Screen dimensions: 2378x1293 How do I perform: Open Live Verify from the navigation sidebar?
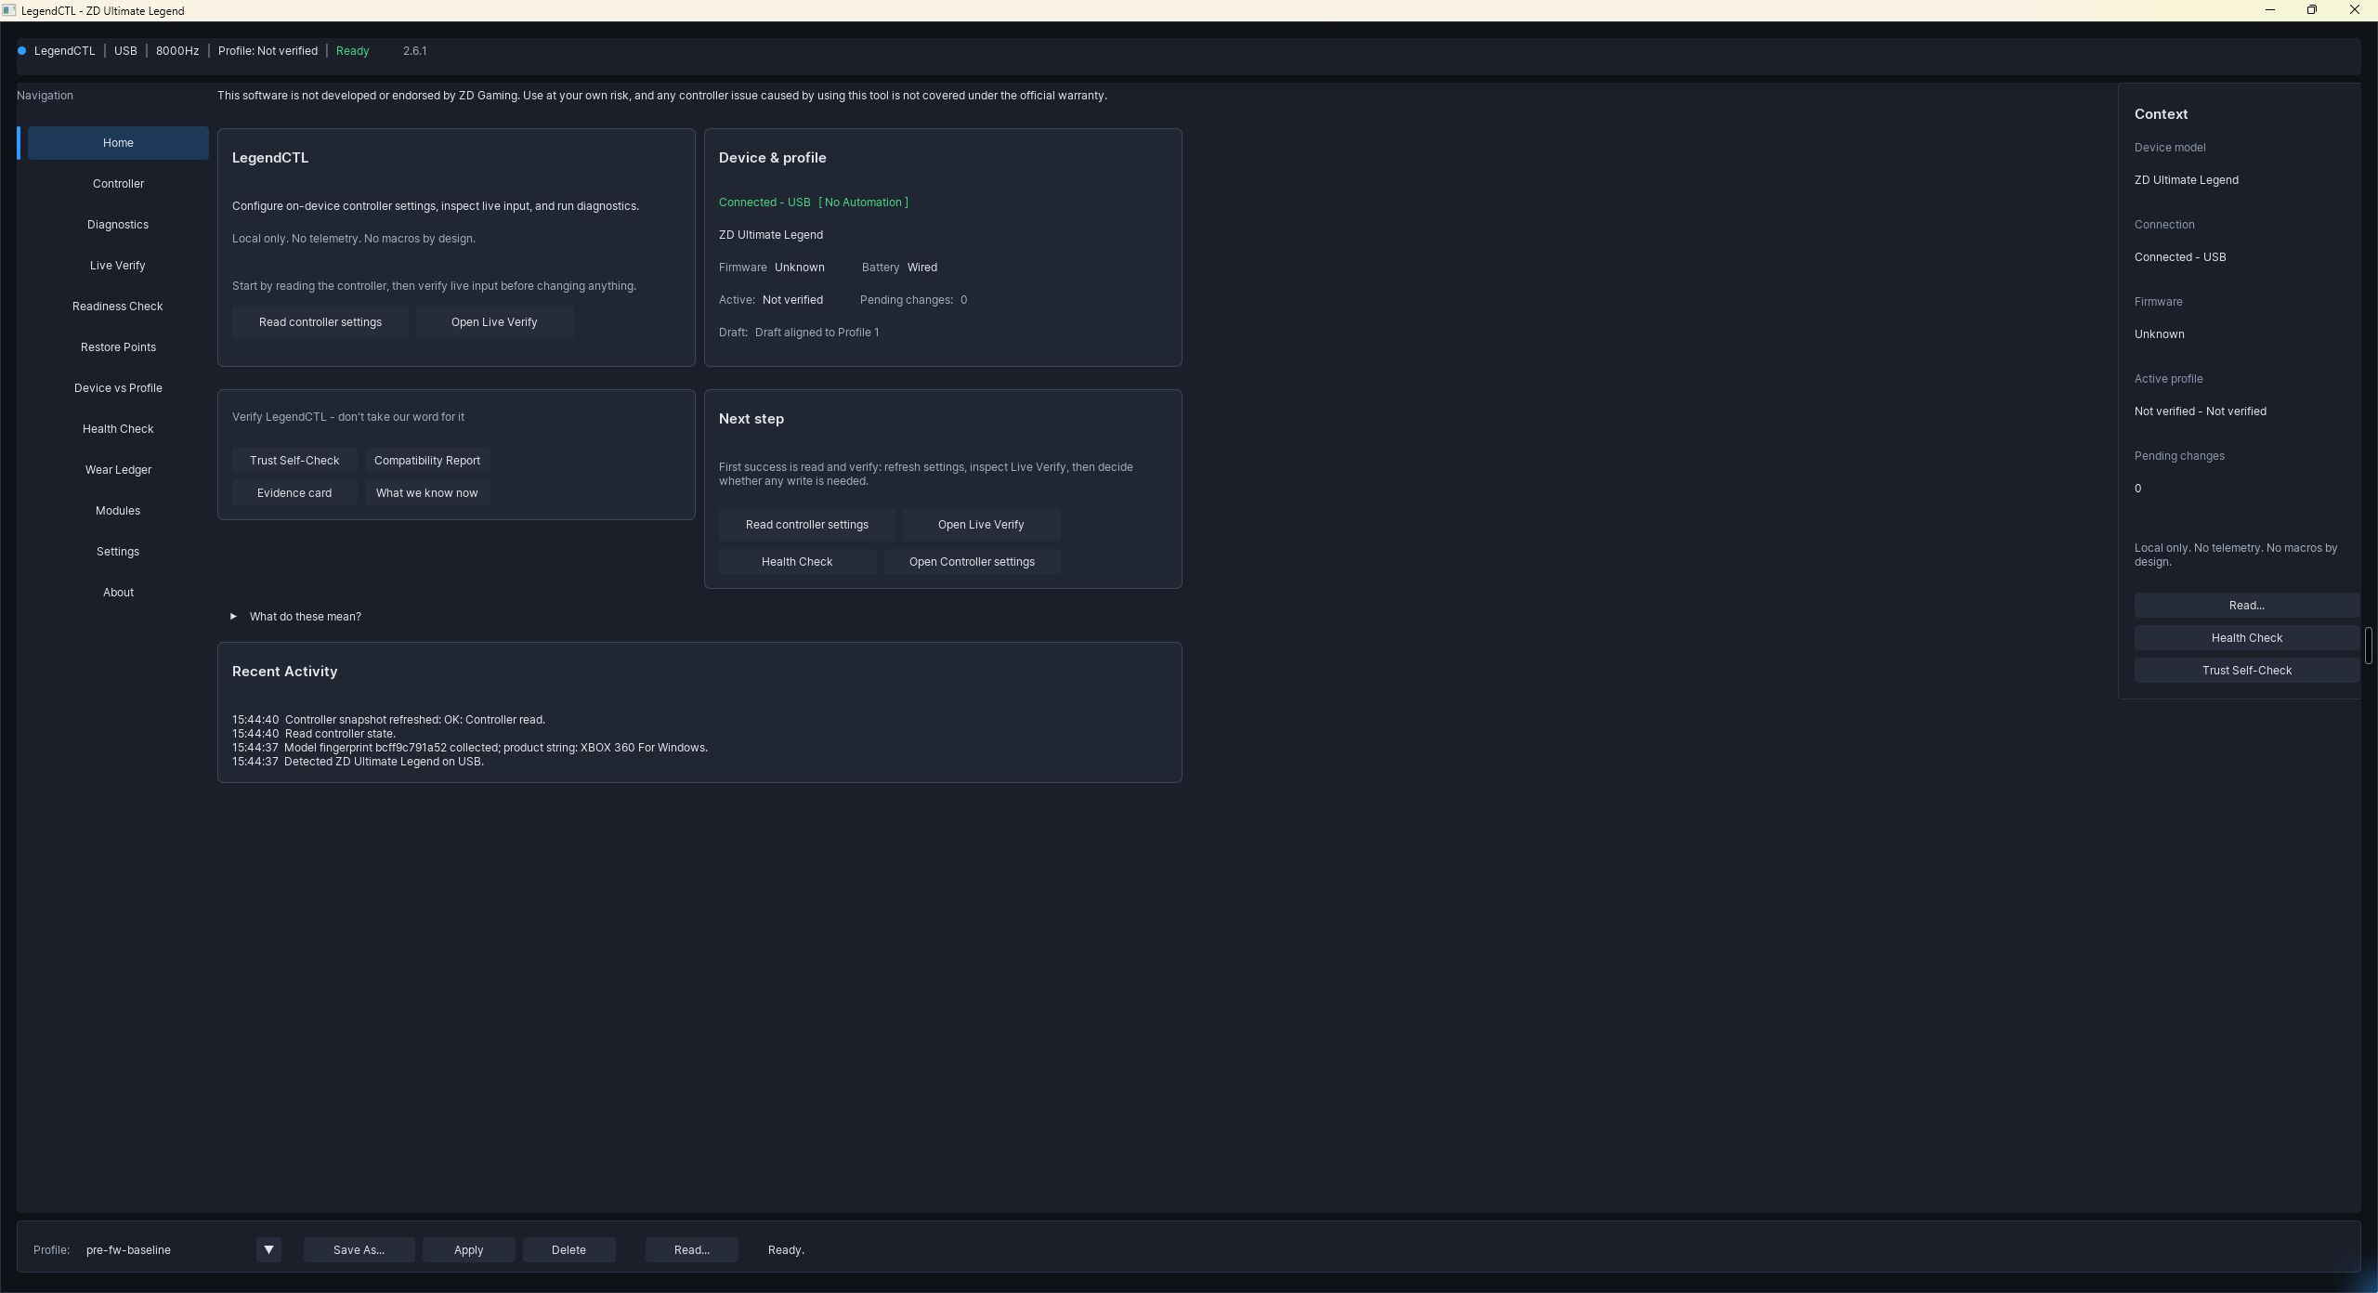click(x=118, y=266)
